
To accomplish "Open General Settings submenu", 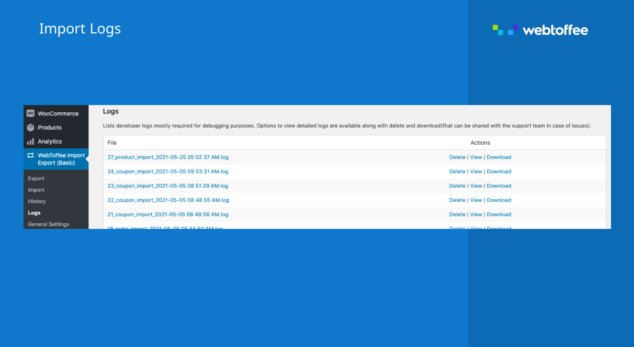I will pos(49,224).
